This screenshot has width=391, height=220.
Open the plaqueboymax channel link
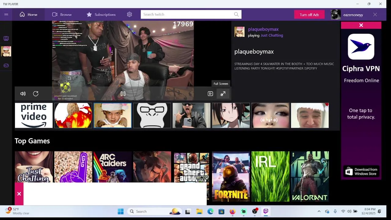[x=263, y=29]
